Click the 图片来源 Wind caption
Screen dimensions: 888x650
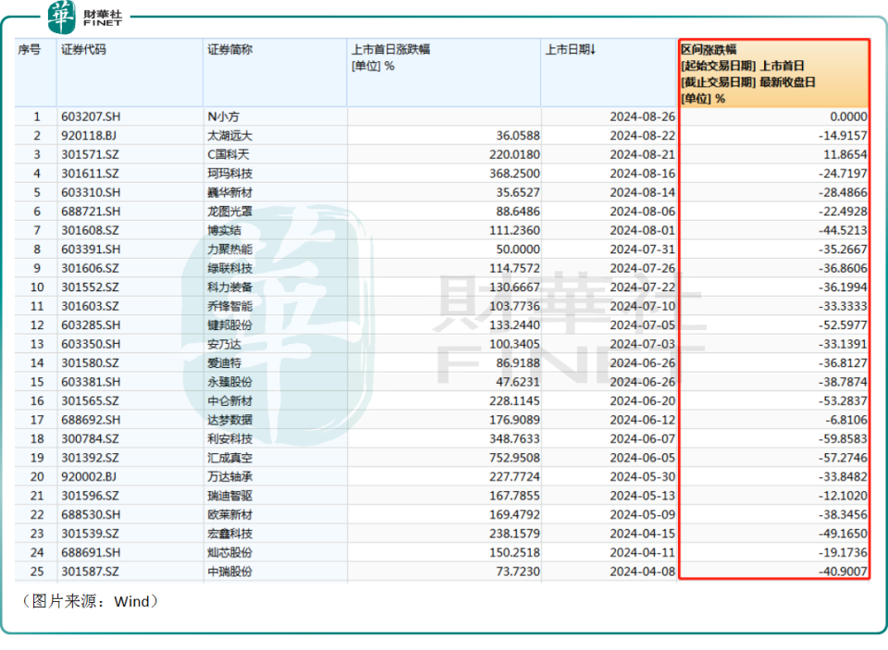pos(89,602)
